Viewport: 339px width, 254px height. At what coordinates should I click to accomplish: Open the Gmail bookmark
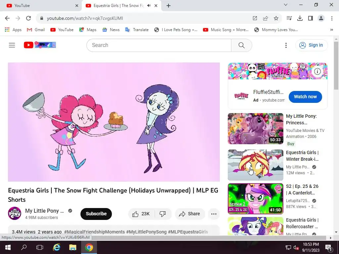click(36, 30)
